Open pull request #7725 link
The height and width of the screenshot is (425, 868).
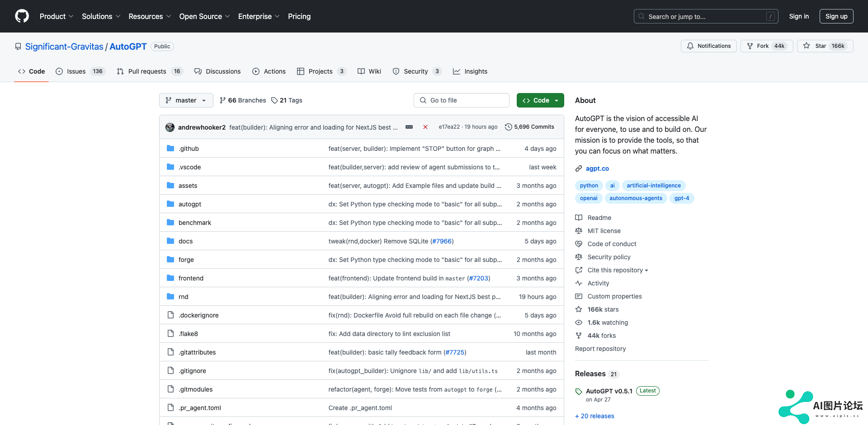(x=455, y=352)
